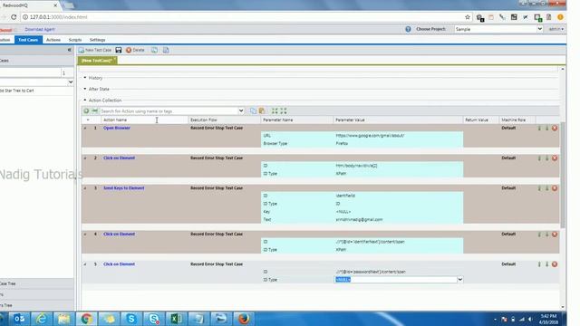Select the URL parameter value cell

point(398,136)
